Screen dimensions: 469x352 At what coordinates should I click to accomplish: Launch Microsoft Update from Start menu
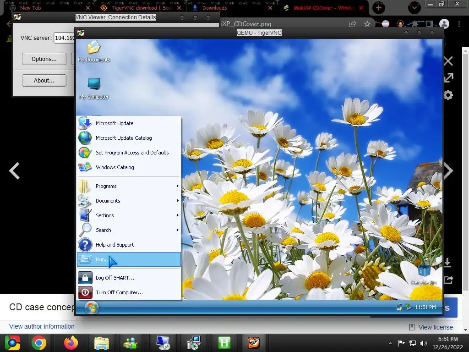coord(129,123)
